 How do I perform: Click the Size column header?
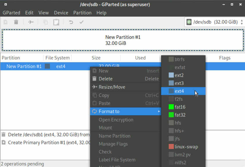tap(96, 58)
